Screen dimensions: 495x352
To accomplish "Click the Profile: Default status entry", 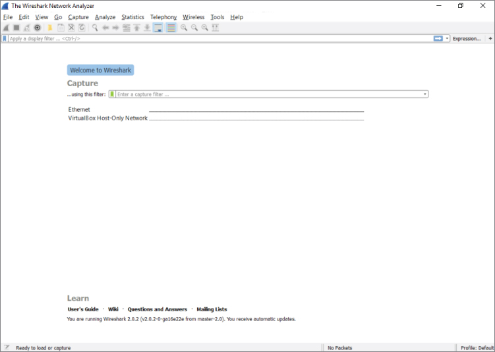I will pos(477,348).
